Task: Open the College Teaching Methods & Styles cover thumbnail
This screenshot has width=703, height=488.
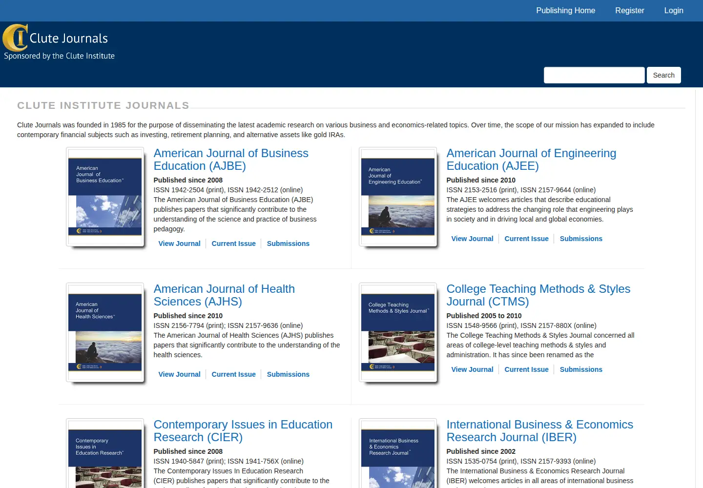Action: pyautogui.click(x=398, y=332)
